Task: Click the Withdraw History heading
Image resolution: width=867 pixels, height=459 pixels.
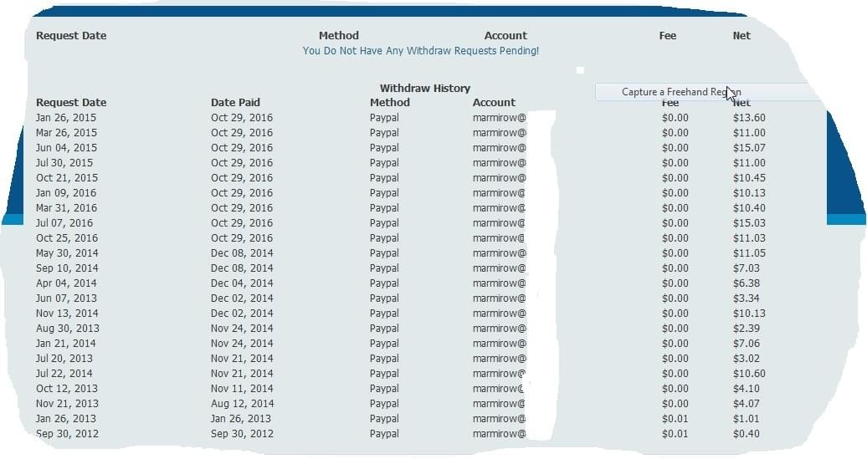Action: [x=424, y=89]
